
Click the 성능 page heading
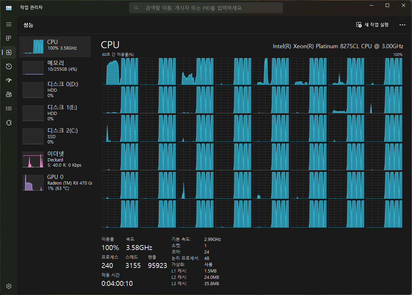[29, 25]
